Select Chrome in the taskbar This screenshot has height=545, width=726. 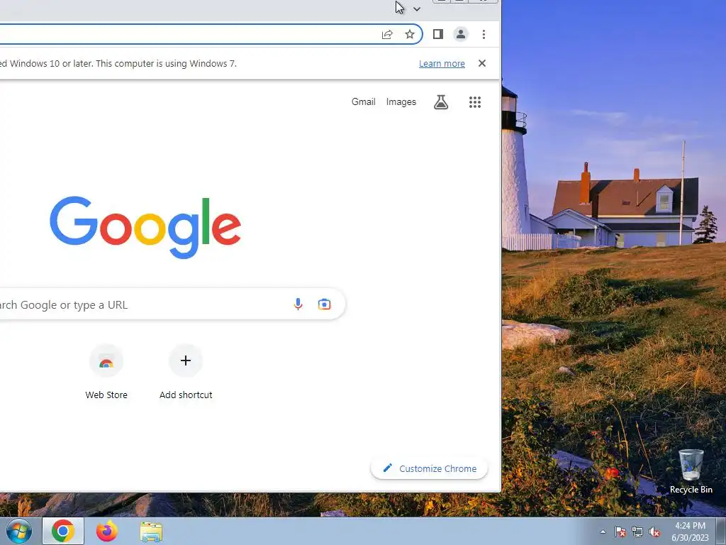click(x=63, y=531)
